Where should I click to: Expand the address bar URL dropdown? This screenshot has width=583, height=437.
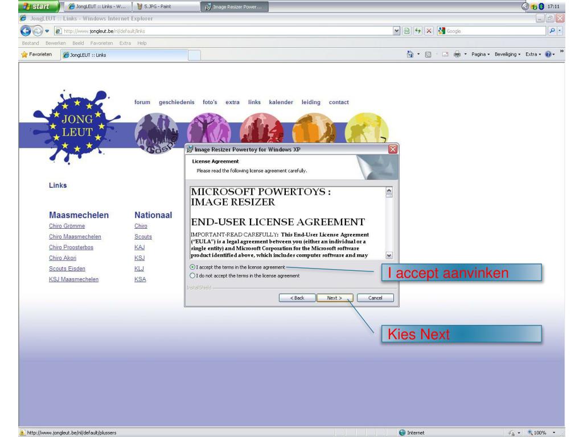click(397, 31)
